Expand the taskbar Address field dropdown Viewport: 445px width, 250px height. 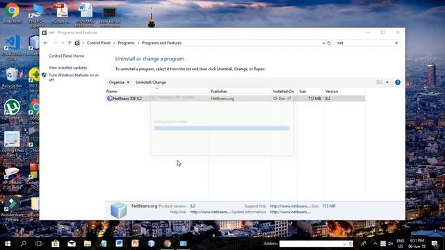click(x=345, y=244)
